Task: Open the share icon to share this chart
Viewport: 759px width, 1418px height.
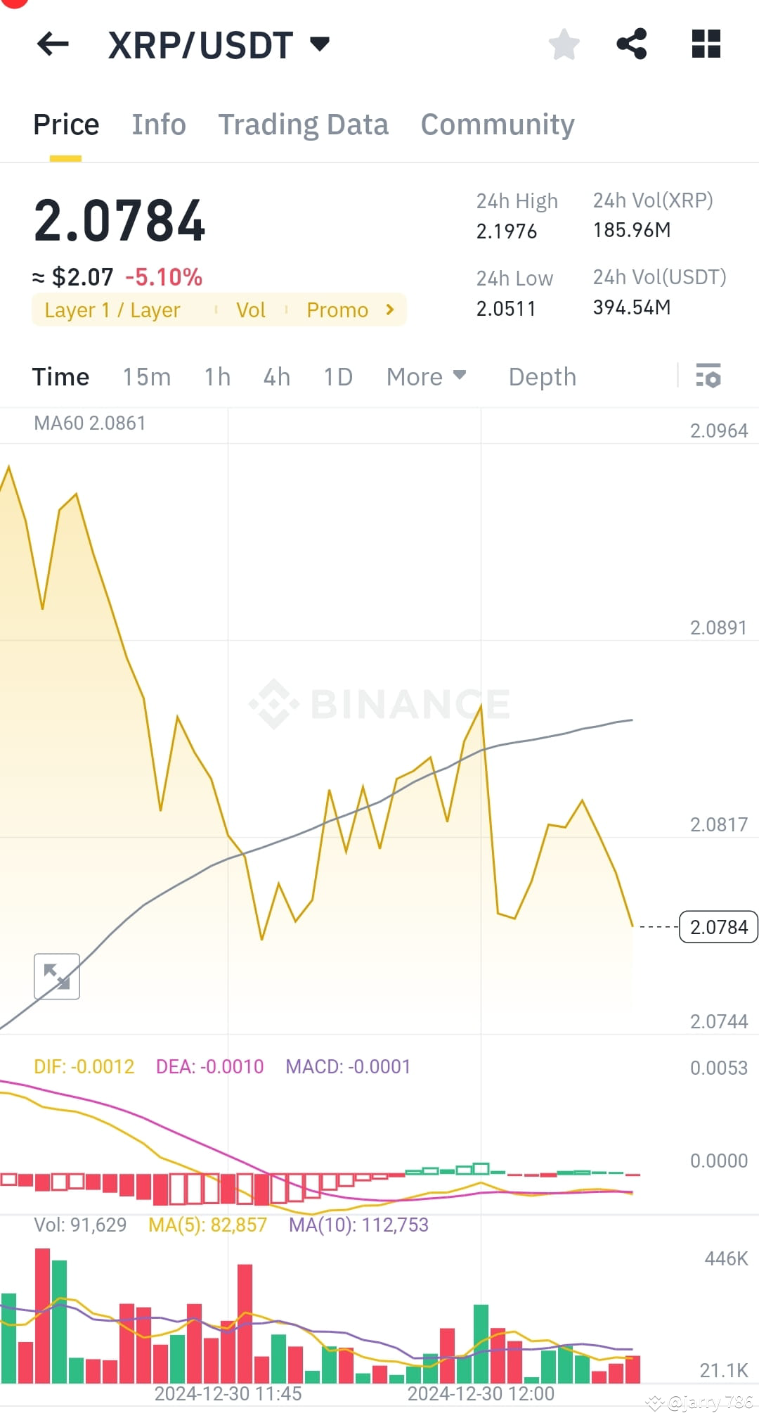Action: (x=632, y=44)
